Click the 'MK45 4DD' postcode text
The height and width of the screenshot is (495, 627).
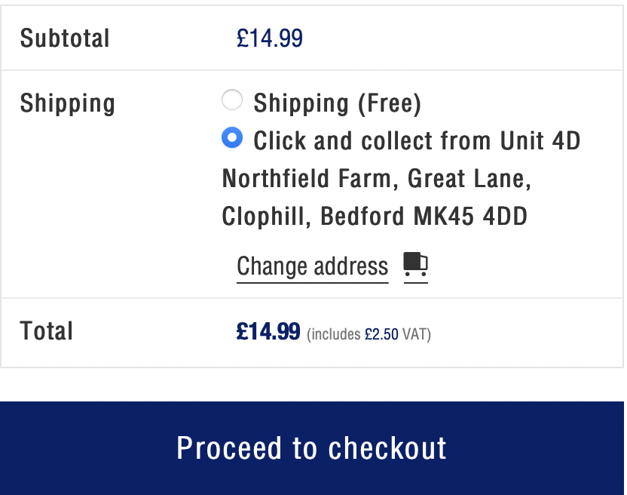pyautogui.click(x=471, y=217)
